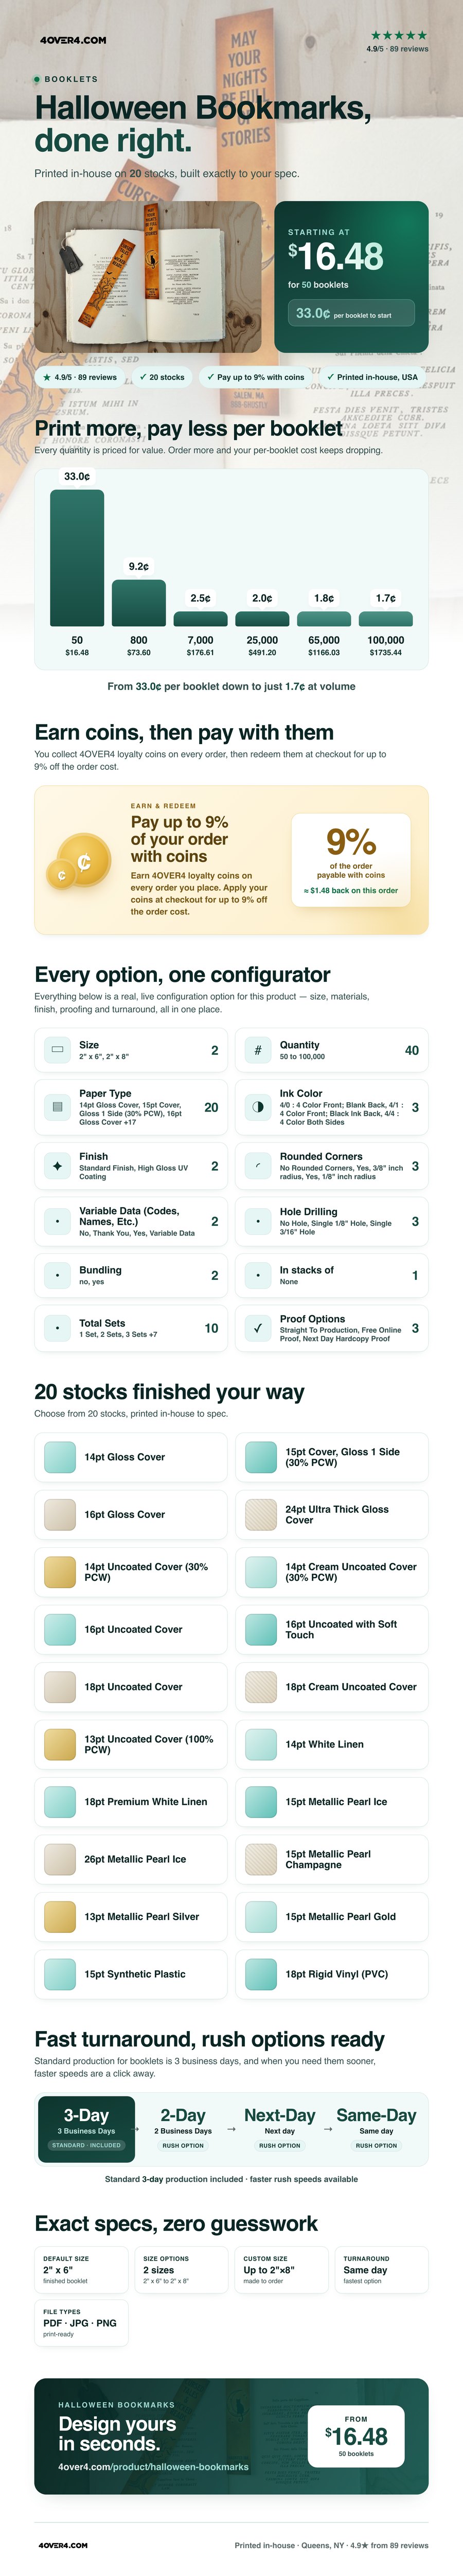The image size is (463, 2576).
Task: Click the Quantity hash icon
Action: pyautogui.click(x=258, y=1050)
